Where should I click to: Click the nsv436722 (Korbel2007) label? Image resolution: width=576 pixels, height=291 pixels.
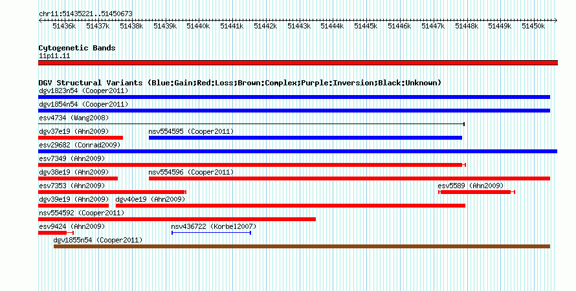(214, 226)
